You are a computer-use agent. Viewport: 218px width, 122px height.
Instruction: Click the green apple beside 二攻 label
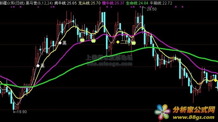[x=134, y=43]
